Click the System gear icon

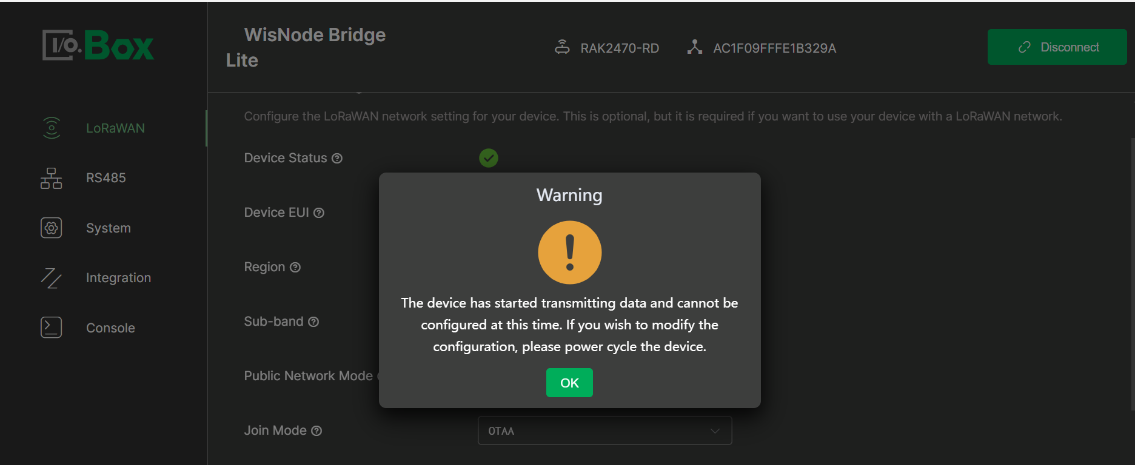52,228
